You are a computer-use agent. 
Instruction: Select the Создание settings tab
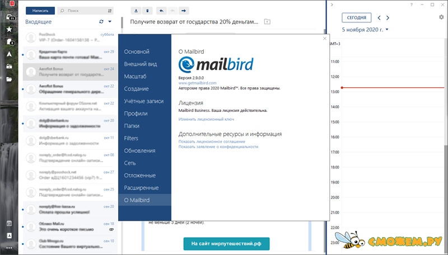click(144, 89)
